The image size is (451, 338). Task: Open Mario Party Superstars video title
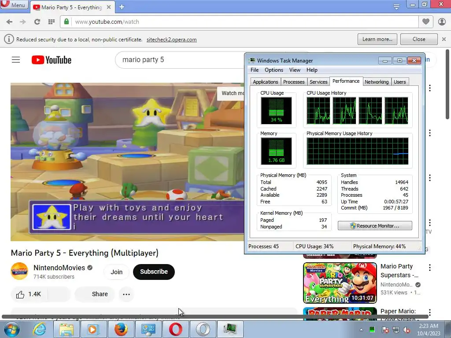tap(399, 271)
